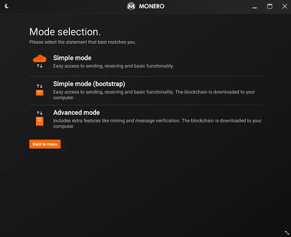Click the resize grip arrow icon
This screenshot has height=237, width=291.
pos(287,233)
